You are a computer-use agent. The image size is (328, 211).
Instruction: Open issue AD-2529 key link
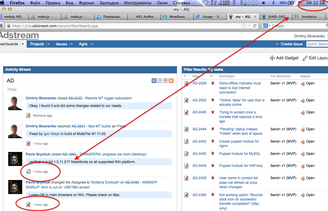click(199, 83)
